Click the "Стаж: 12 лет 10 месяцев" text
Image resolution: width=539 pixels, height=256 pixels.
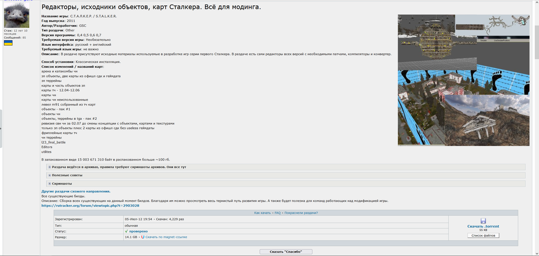click(x=16, y=32)
